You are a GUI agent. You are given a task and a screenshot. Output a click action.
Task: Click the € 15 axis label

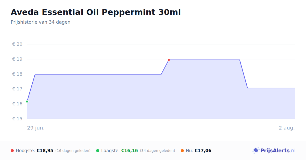pyautogui.click(x=17, y=119)
